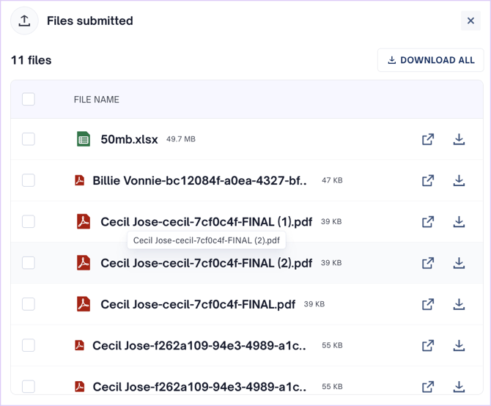Click the Cecil Jose-cecil-7cf0c4f-FINAL (2).pdf file name
The height and width of the screenshot is (406, 491).
point(206,263)
